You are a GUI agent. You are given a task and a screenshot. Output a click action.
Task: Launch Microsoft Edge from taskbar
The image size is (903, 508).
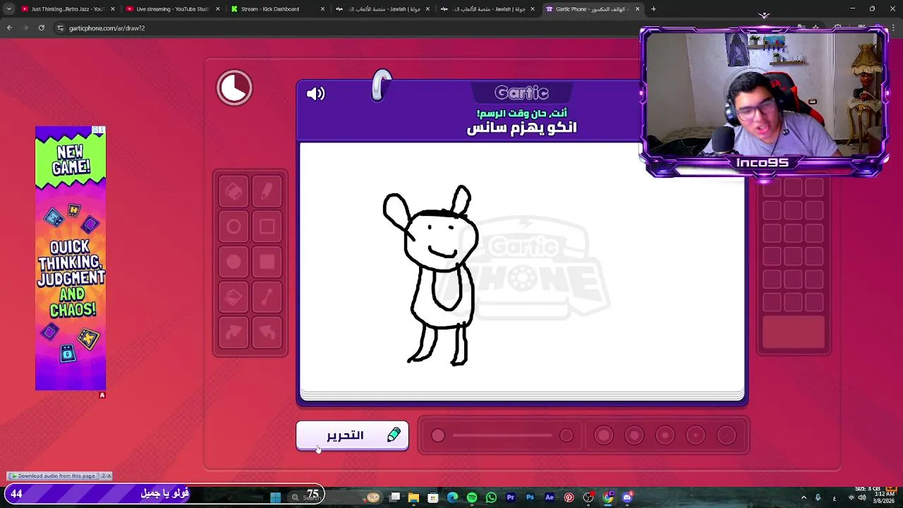tap(452, 497)
